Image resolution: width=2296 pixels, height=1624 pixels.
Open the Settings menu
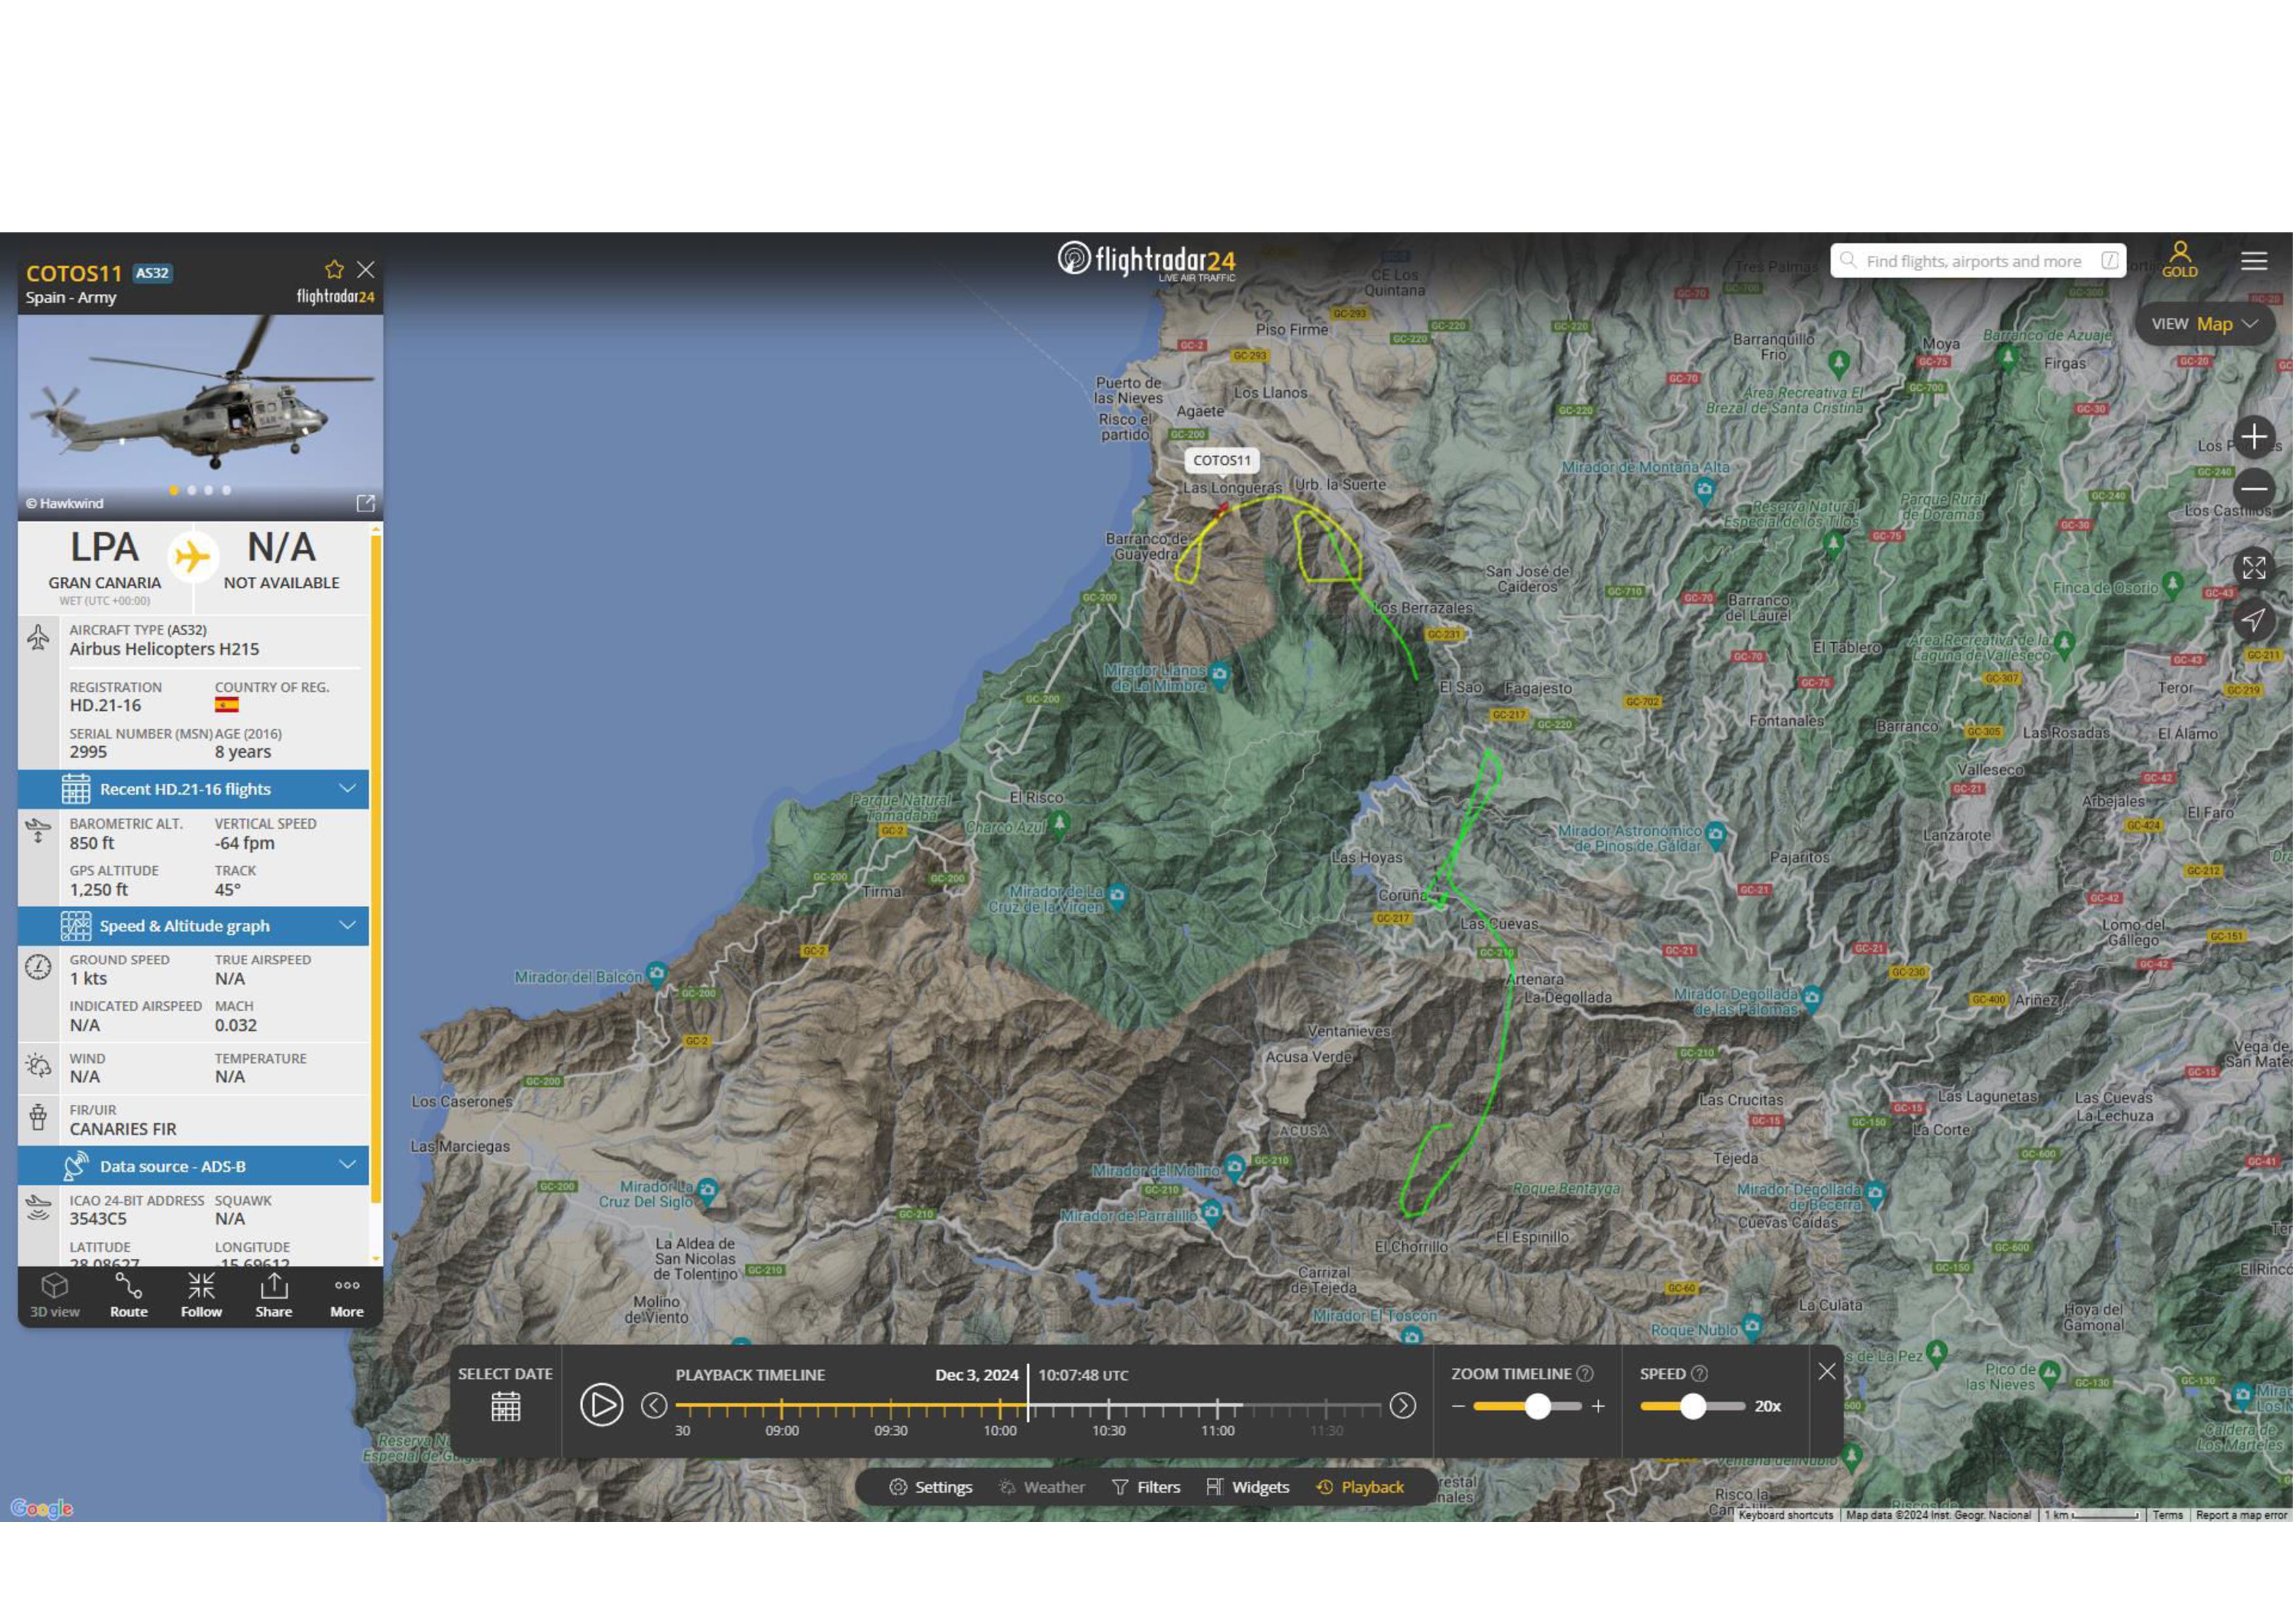point(930,1487)
